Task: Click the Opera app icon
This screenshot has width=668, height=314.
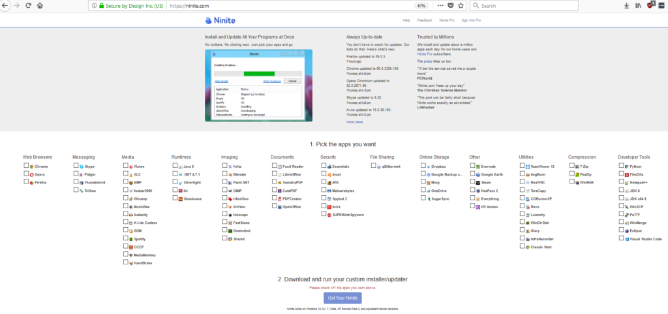Action: [32, 175]
